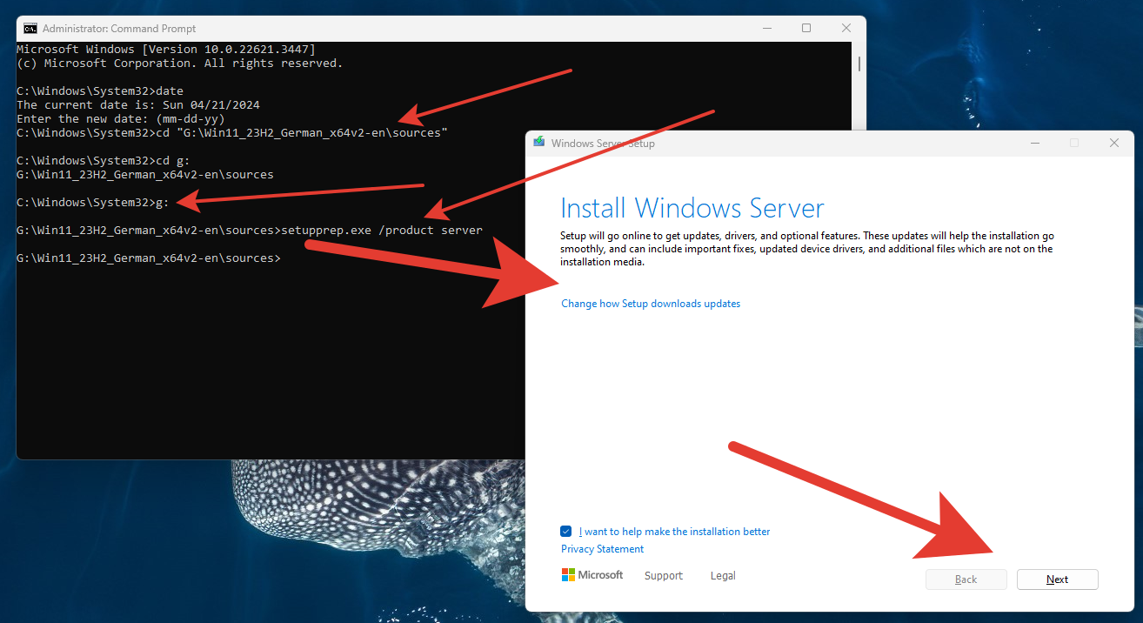
Task: Click the 'Install Windows Server' heading
Action: pyautogui.click(x=692, y=208)
